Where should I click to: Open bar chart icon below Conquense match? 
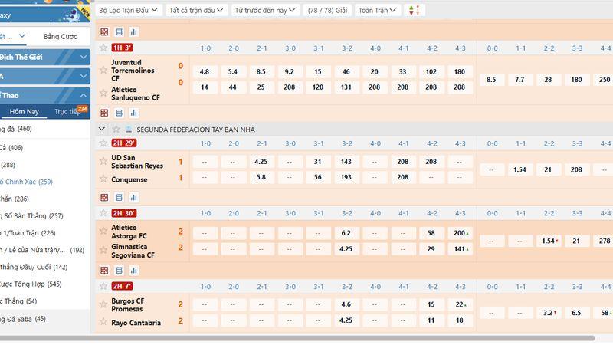pyautogui.click(x=133, y=197)
